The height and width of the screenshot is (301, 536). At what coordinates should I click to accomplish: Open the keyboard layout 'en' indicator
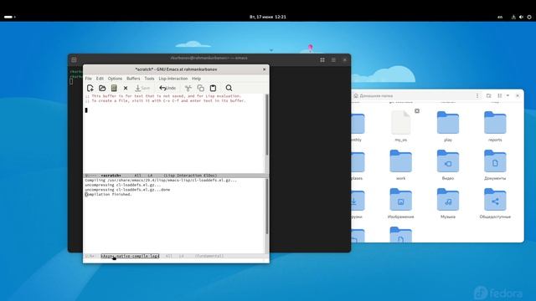(x=500, y=17)
